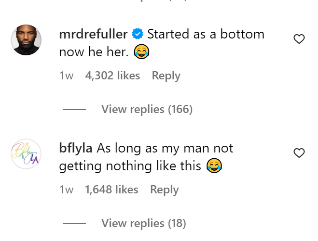Open the bflyla logo avatar

coord(26,154)
